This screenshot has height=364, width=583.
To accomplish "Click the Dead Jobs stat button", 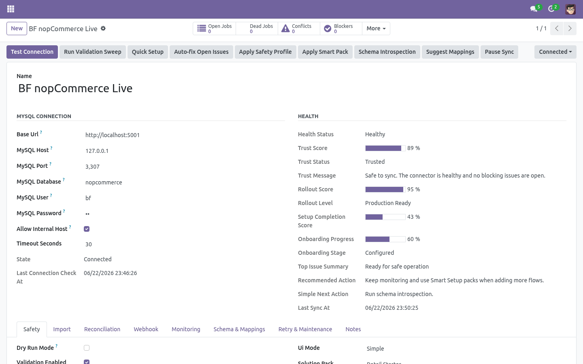I will 257,28.
